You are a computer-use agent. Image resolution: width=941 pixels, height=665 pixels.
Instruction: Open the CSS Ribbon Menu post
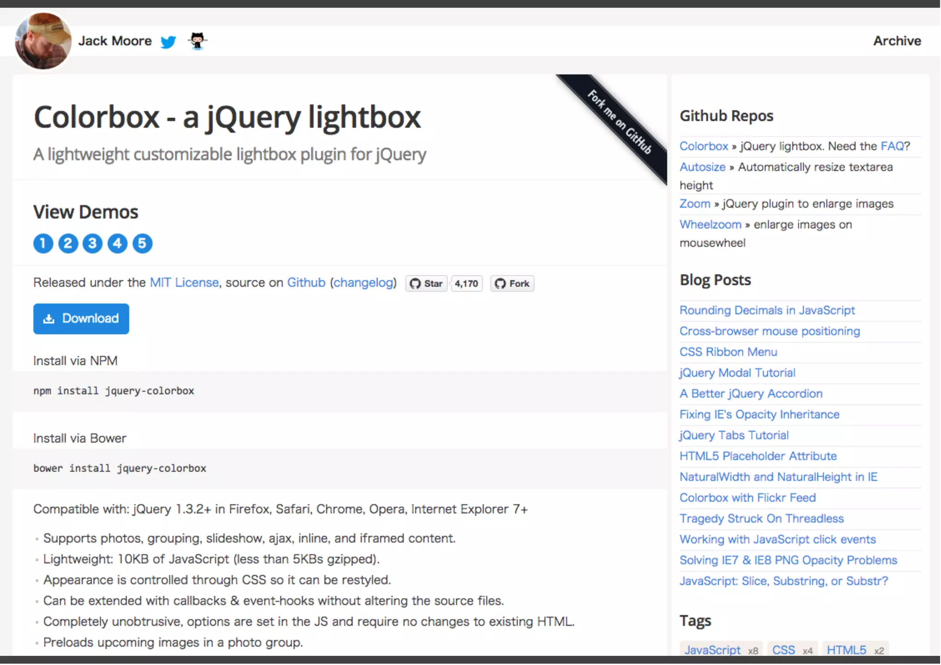(728, 352)
